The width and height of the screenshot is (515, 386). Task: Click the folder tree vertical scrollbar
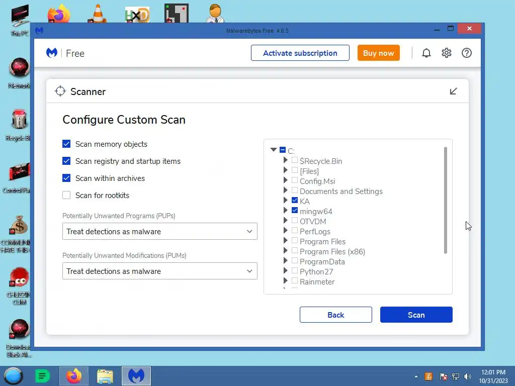[x=446, y=200]
